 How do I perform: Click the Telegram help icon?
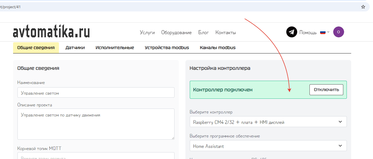(x=291, y=32)
